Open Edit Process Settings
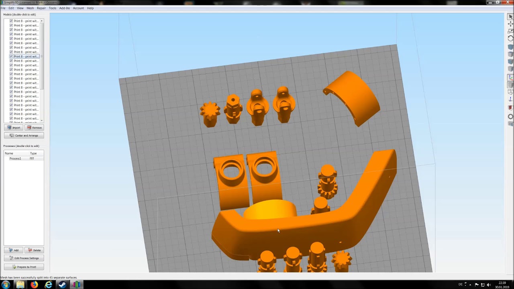Image resolution: width=514 pixels, height=289 pixels. [x=24, y=258]
